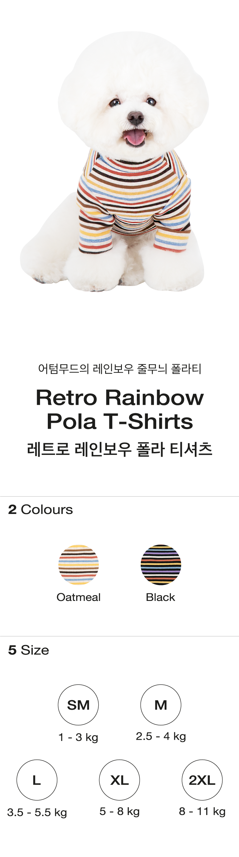The width and height of the screenshot is (239, 857).
Task: Click the Retro Rainbow Pola T-Shirts title
Action: click(x=120, y=410)
